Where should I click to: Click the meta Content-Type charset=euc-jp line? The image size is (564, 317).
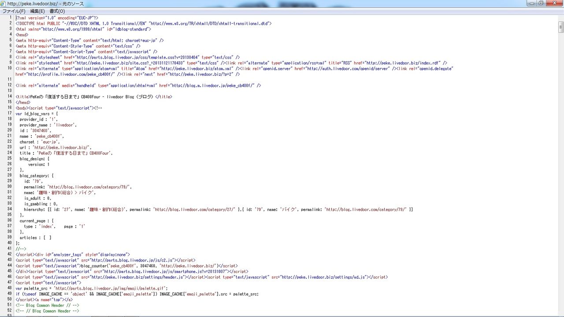[89, 41]
